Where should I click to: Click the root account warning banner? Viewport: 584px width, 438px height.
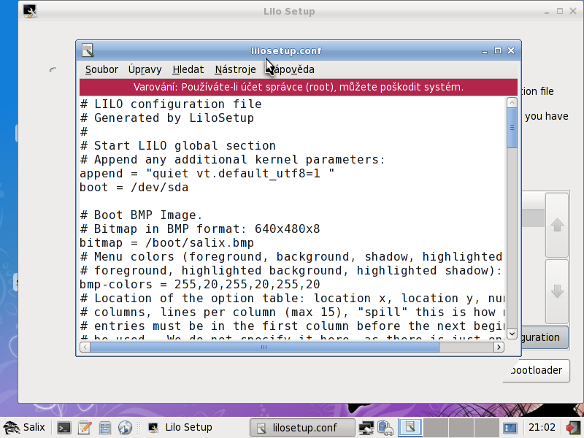299,87
